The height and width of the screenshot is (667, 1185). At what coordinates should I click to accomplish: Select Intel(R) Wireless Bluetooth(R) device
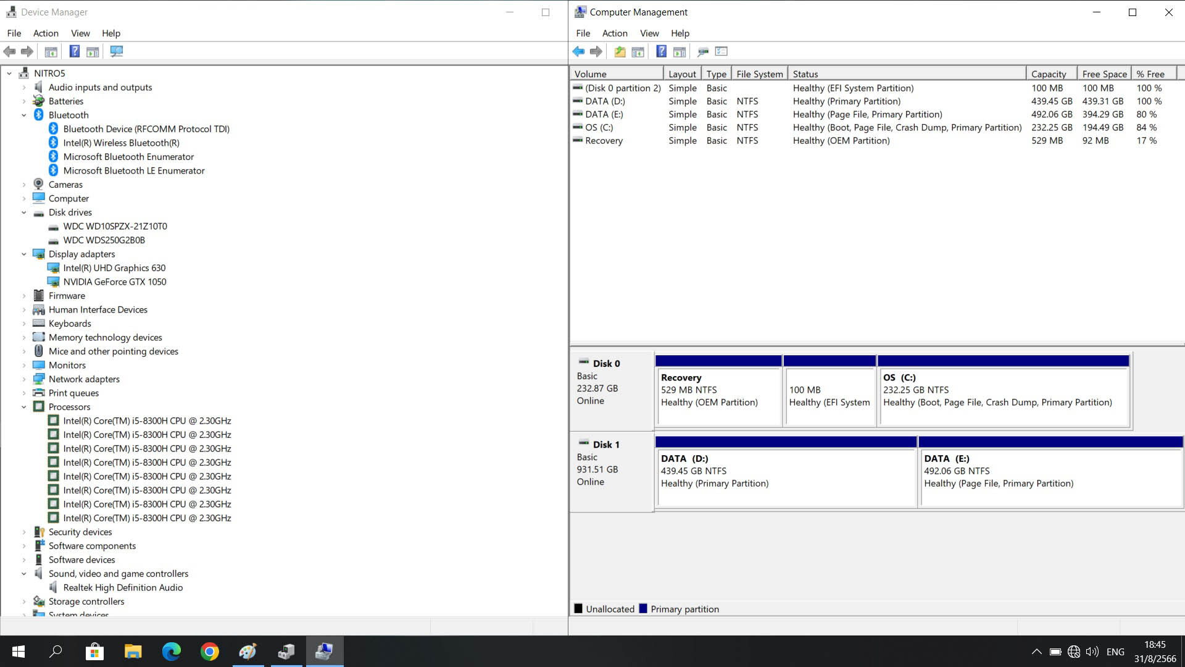pyautogui.click(x=122, y=143)
